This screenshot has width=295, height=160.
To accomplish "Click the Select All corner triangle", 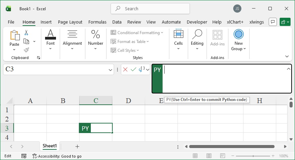I will (x=10, y=101).
